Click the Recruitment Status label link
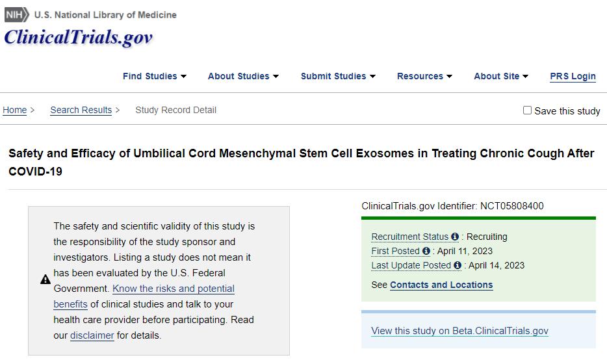 tap(409, 237)
